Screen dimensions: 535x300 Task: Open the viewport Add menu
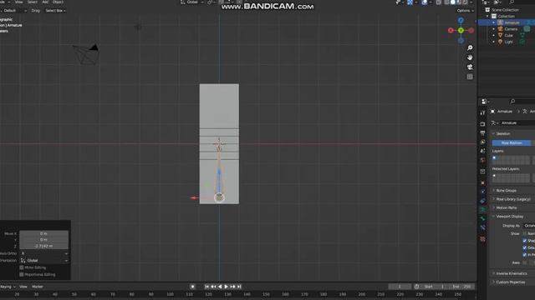tap(45, 2)
